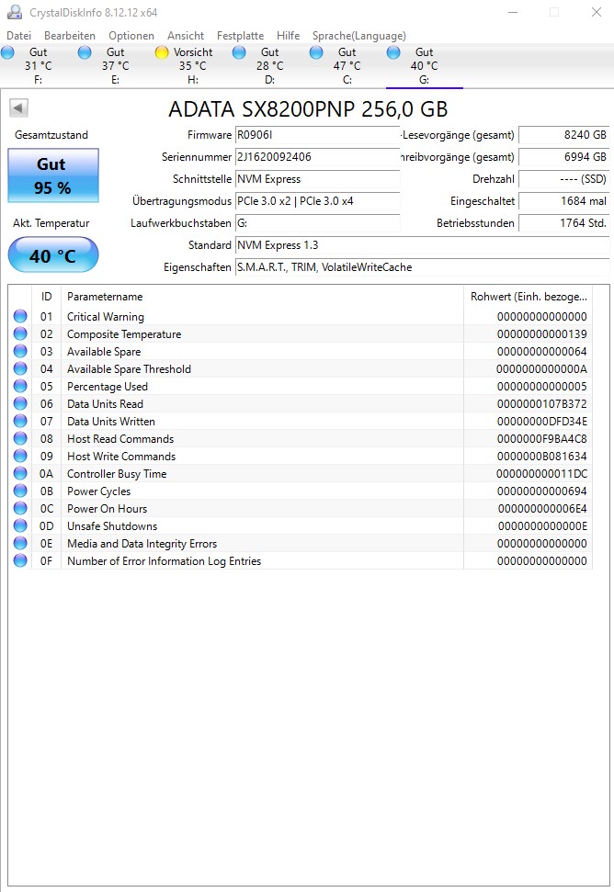Open the Optionen menu

[x=131, y=35]
